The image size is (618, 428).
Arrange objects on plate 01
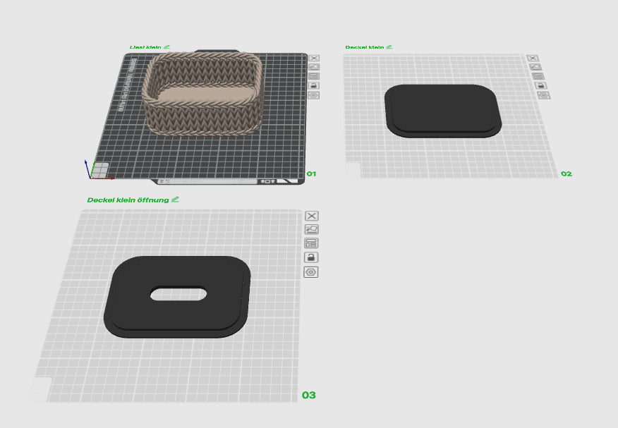point(314,76)
